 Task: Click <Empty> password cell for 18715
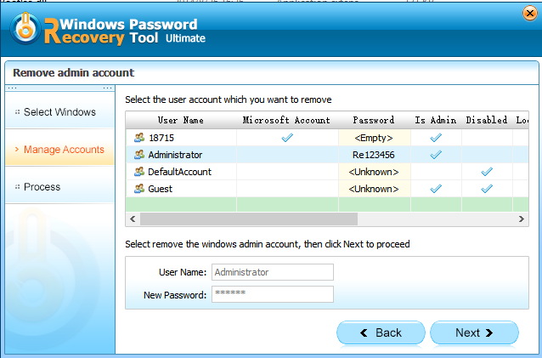pyautogui.click(x=374, y=138)
